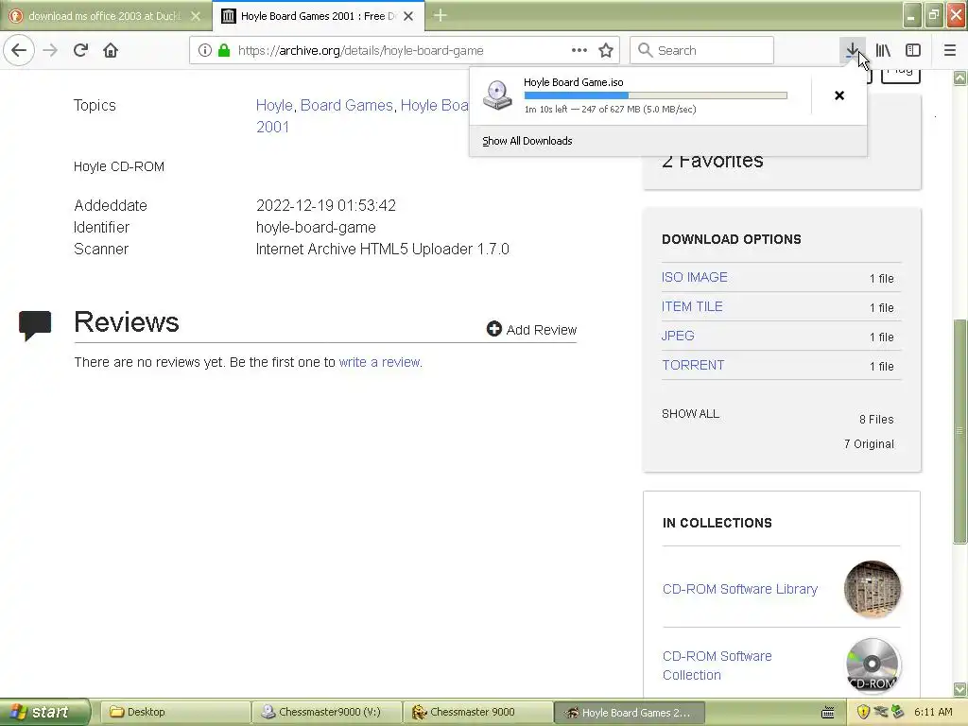Screen dimensions: 968x726
Task: Click the 2001 topic link
Action: click(273, 127)
